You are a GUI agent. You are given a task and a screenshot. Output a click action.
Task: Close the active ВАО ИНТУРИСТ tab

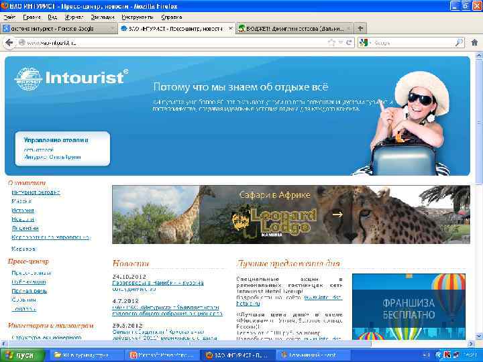click(x=230, y=28)
